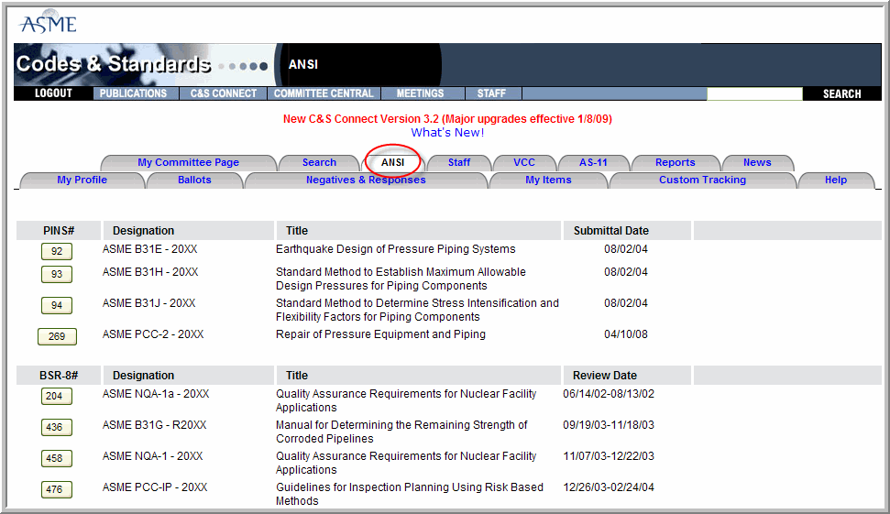Click the SEARCH button in the header
Image resolution: width=890 pixels, height=514 pixels.
(x=841, y=93)
